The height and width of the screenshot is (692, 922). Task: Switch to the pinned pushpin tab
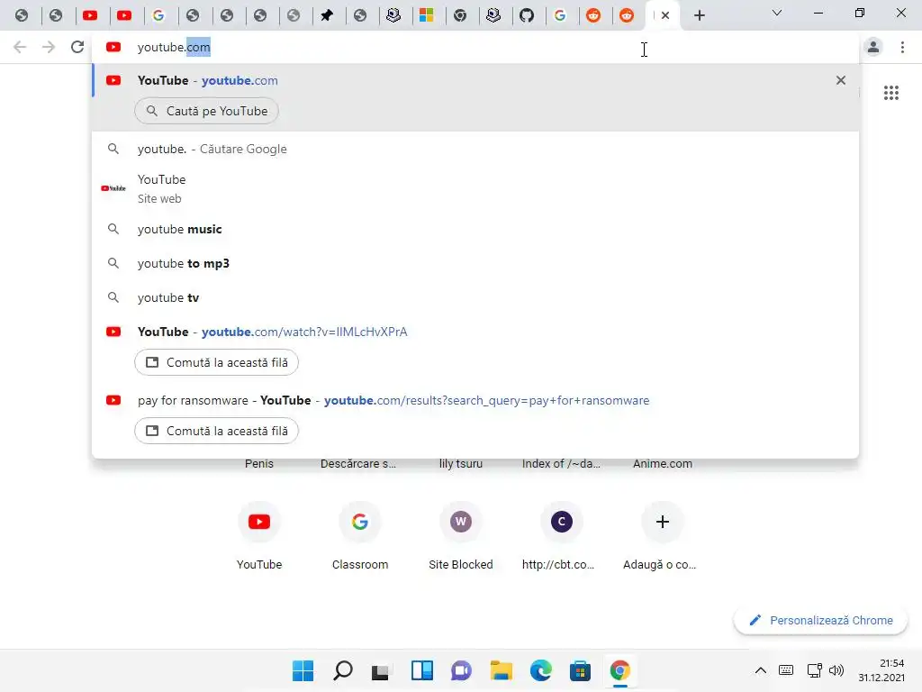(327, 15)
